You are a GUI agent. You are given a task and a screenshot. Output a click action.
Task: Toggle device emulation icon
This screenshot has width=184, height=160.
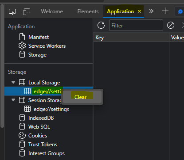pos(27,11)
